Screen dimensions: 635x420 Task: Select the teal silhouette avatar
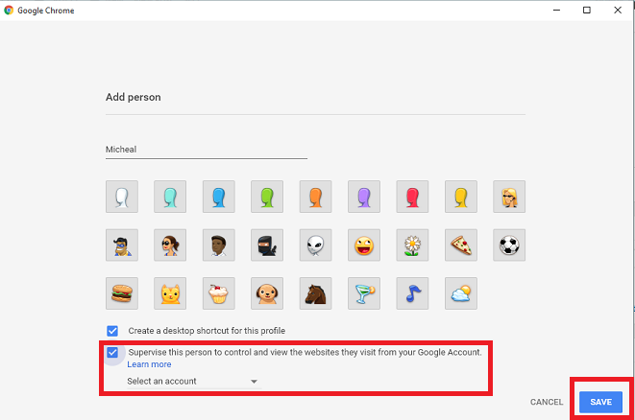pyautogui.click(x=170, y=197)
